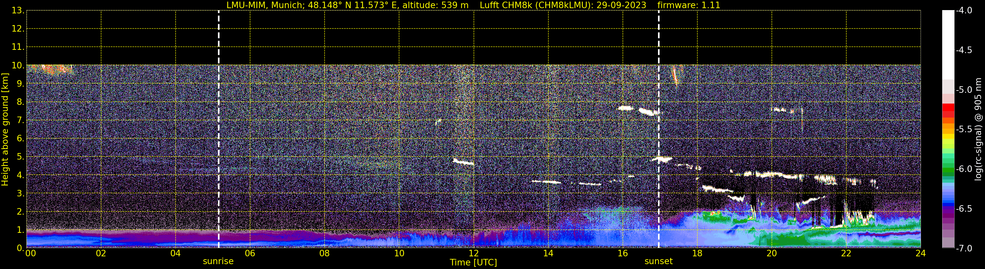Click the colorbar tick label '-5.0'
This screenshot has height=269, width=985.
pos(963,90)
